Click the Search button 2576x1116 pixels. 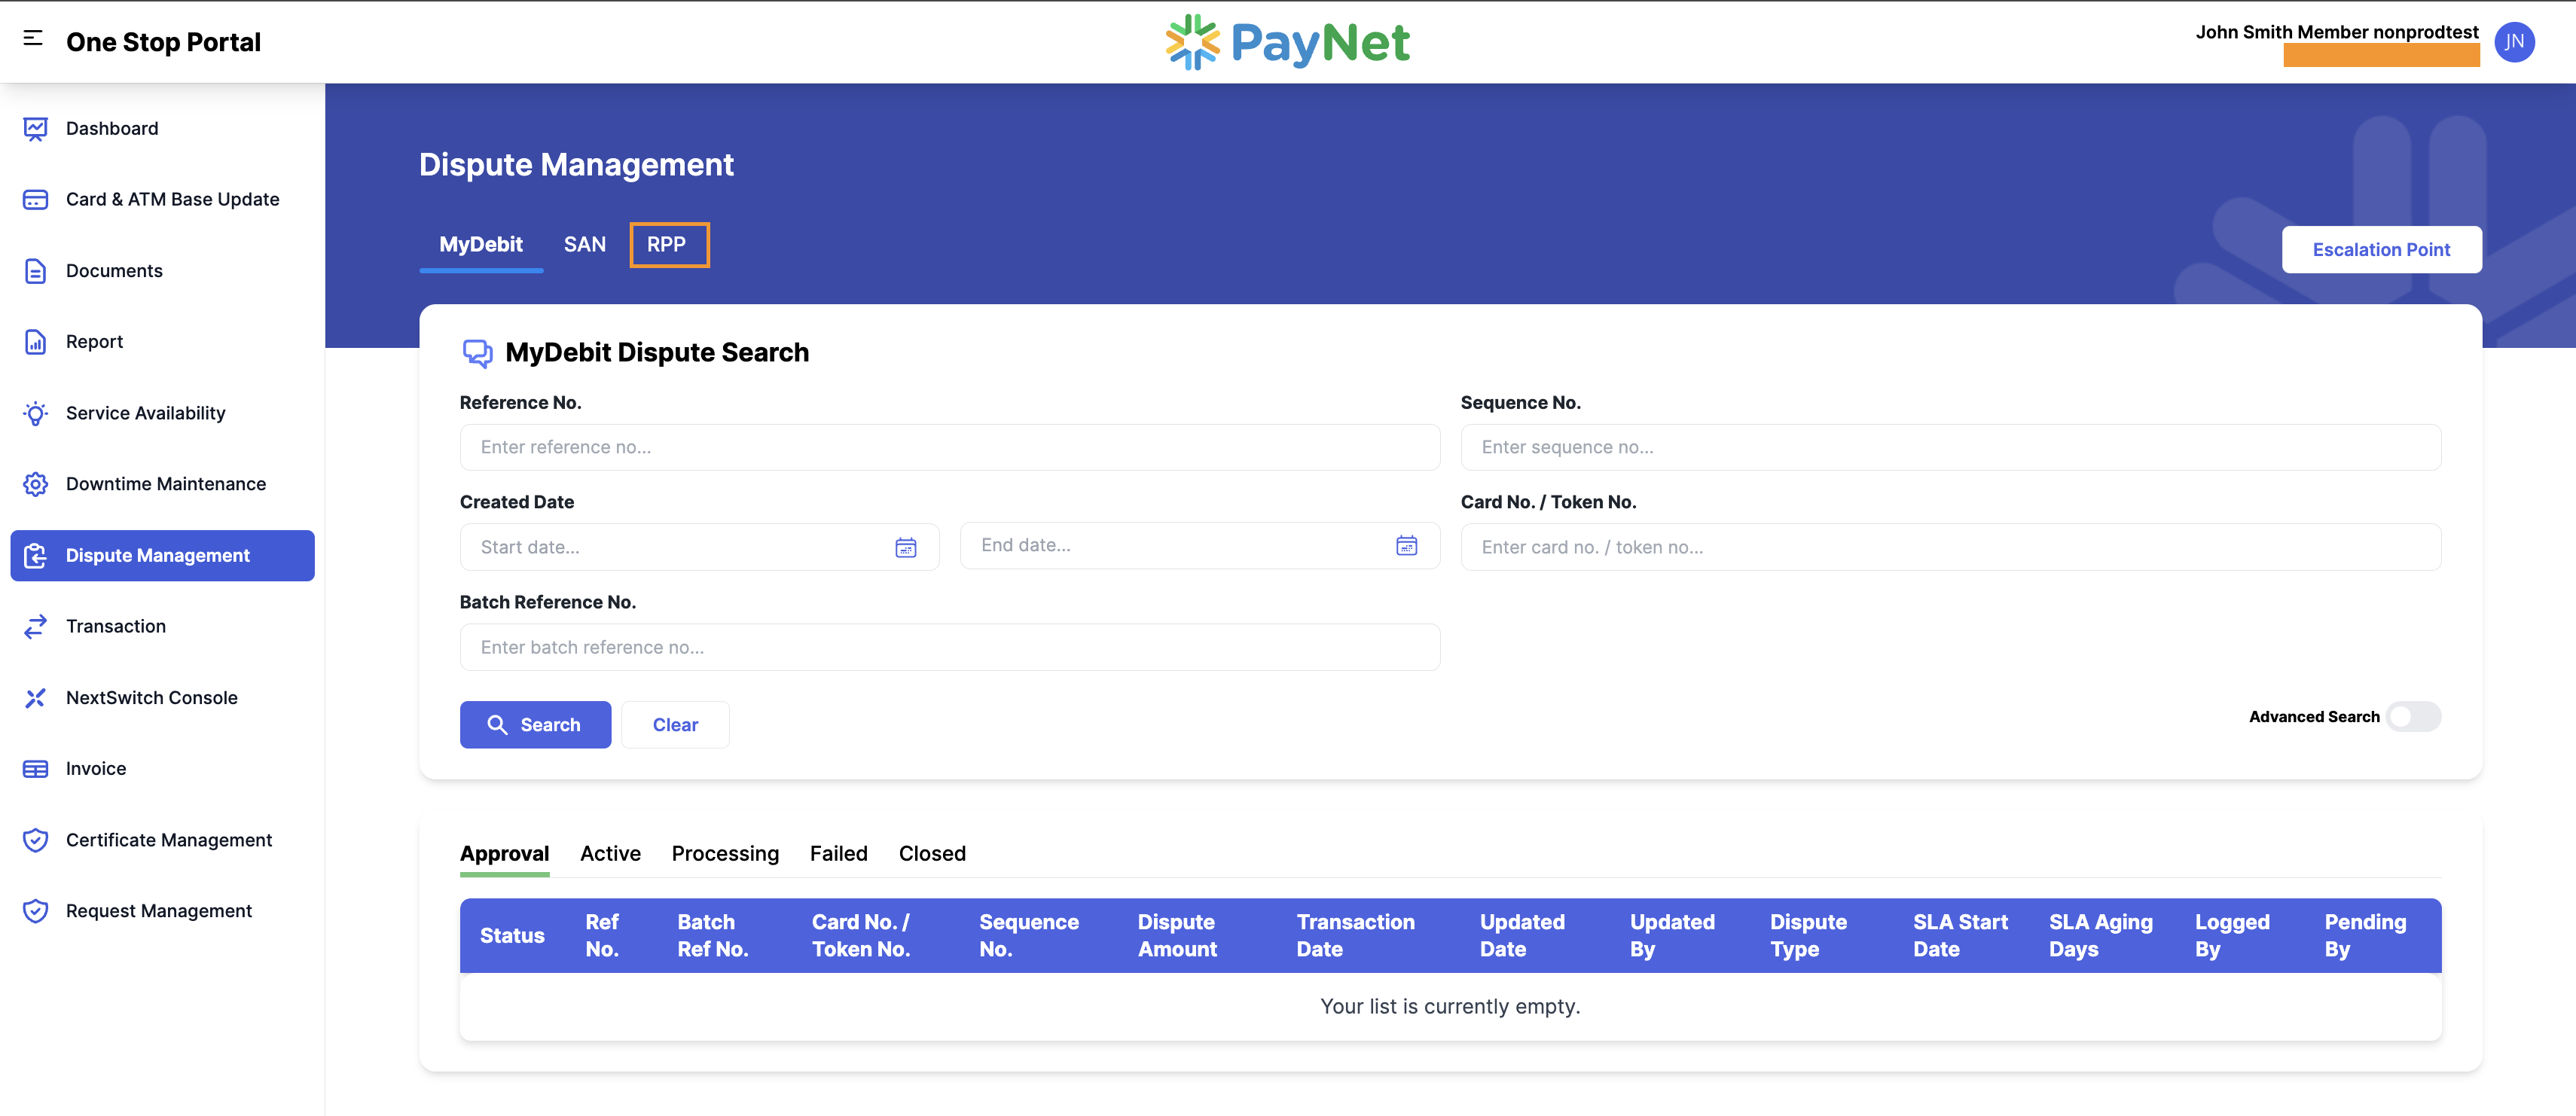535,725
